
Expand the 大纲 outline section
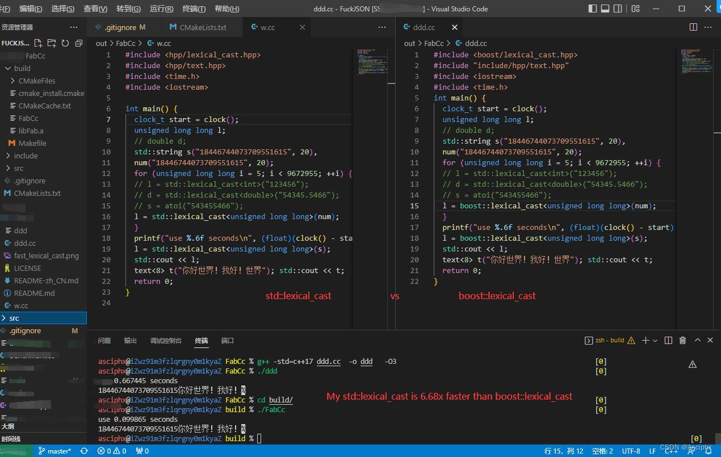click(44, 426)
